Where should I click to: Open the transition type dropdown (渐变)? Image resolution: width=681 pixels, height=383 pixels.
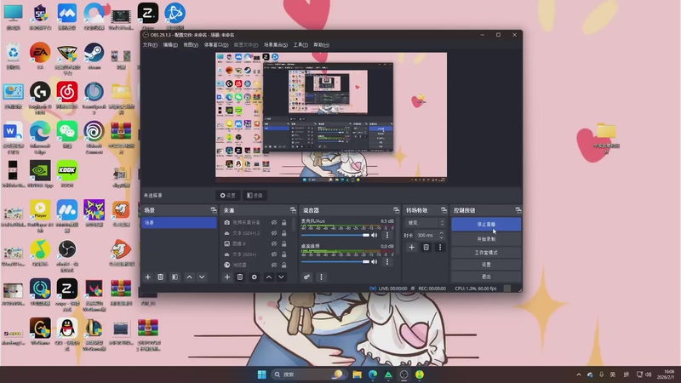coord(425,223)
